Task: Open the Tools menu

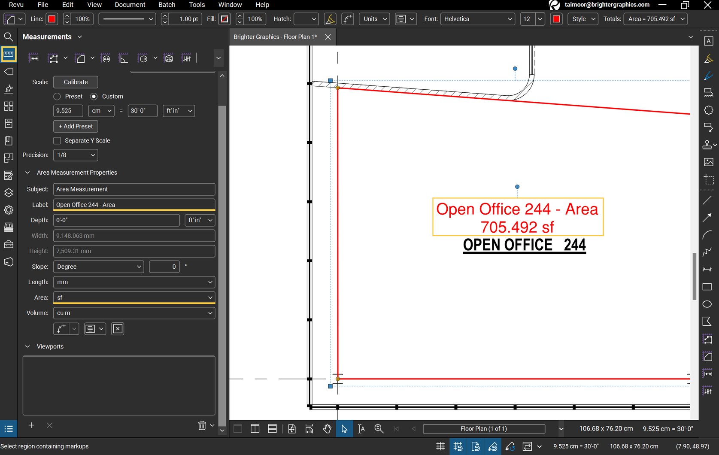Action: click(197, 5)
